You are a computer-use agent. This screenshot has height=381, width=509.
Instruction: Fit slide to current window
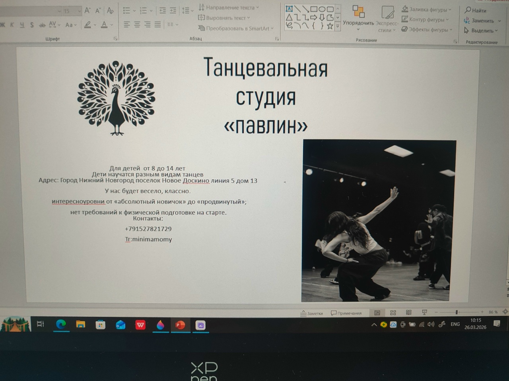505,312
